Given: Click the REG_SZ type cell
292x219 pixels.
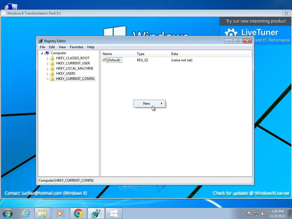Looking at the screenshot, I should [x=142, y=60].
